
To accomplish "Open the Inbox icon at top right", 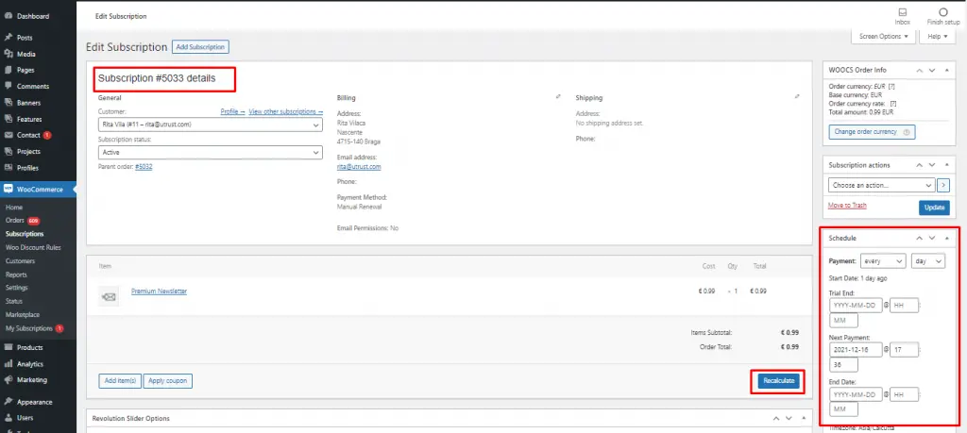I will coord(903,12).
